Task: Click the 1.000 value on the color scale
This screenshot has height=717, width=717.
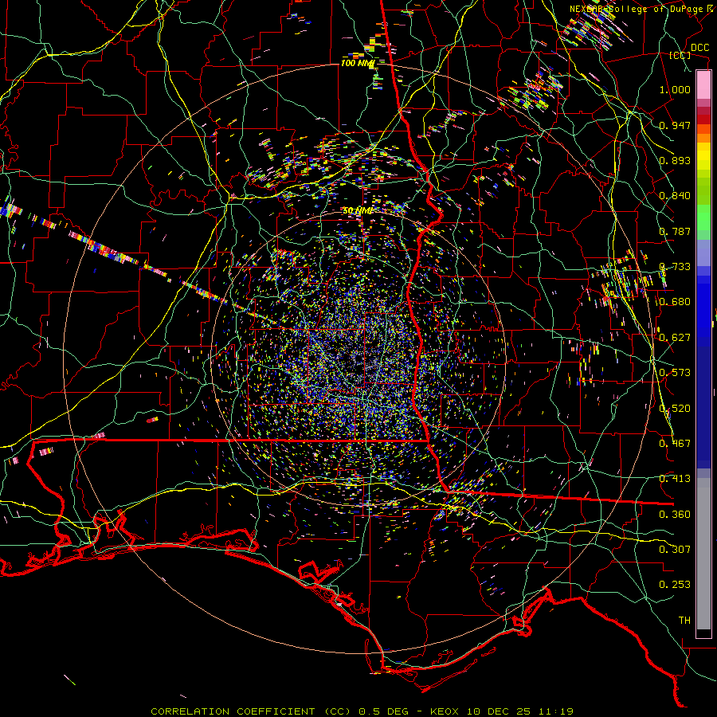Action: click(675, 89)
